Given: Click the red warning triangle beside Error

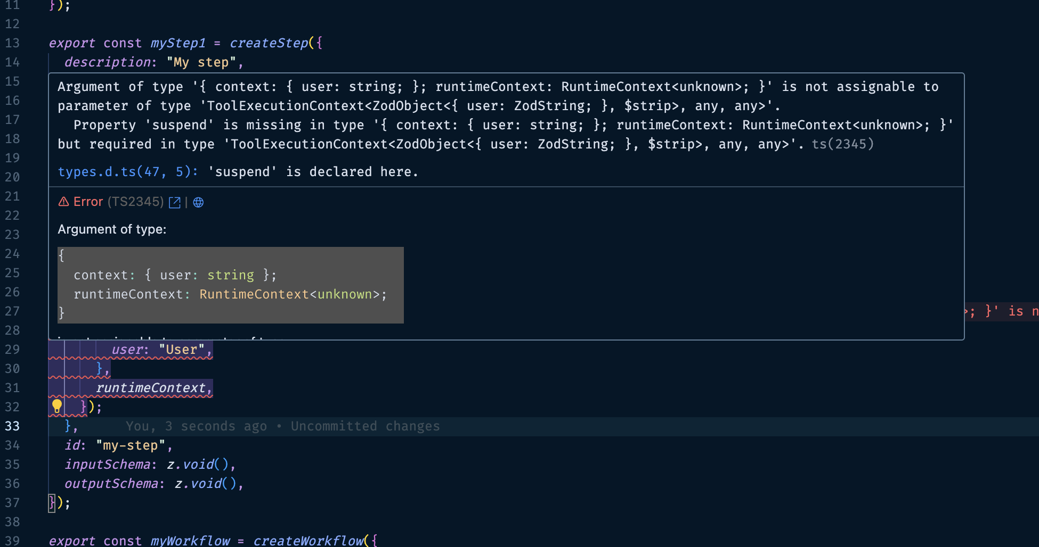Looking at the screenshot, I should [x=63, y=202].
